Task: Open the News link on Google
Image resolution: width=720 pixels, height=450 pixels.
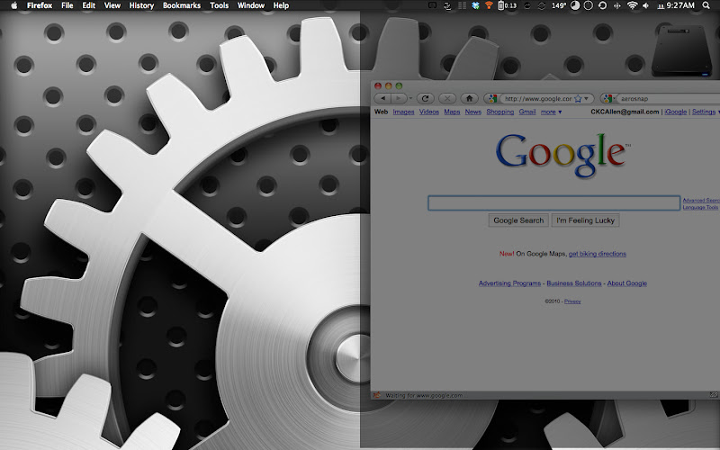Action: coord(473,112)
